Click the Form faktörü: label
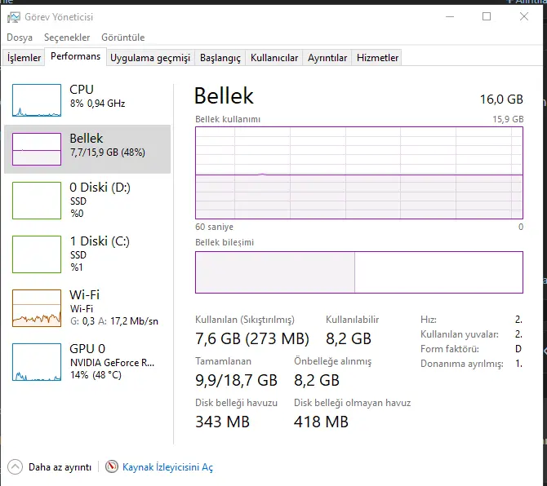This screenshot has height=486, width=547. tap(450, 349)
